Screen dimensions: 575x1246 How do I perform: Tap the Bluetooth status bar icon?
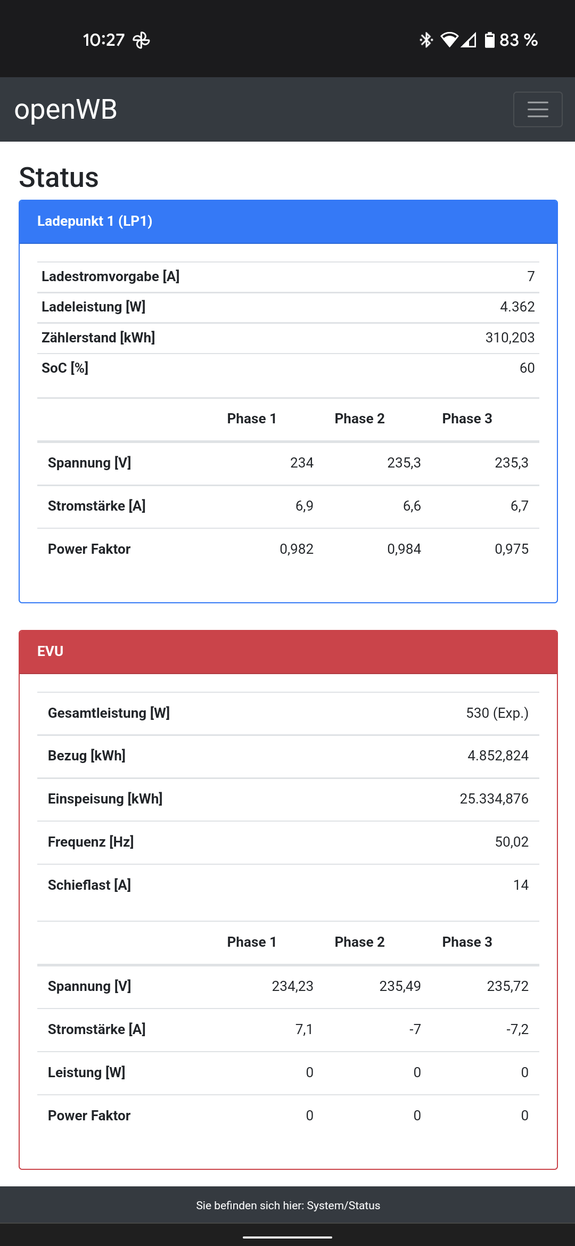coord(426,40)
